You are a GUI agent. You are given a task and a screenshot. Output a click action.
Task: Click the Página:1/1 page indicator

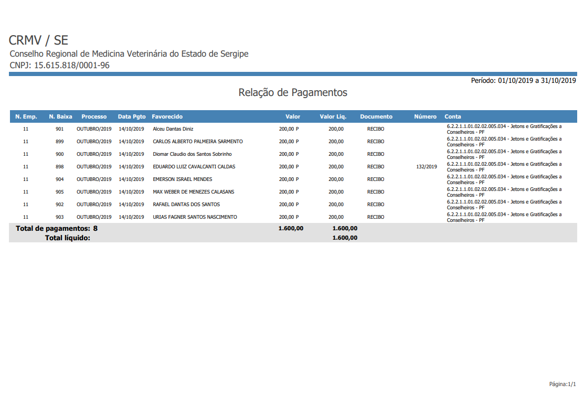point(562,384)
